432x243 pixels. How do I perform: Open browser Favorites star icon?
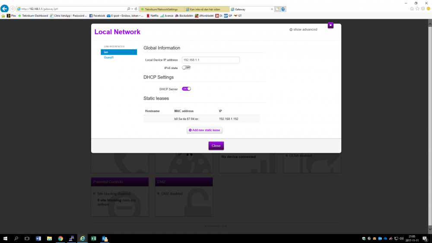[417, 9]
